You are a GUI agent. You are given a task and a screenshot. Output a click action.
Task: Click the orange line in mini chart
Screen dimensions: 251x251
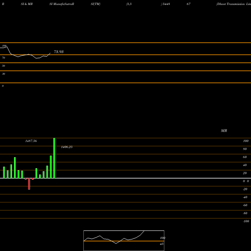[124, 241]
